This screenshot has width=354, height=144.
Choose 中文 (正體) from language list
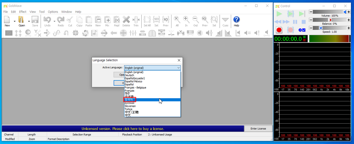152,112
